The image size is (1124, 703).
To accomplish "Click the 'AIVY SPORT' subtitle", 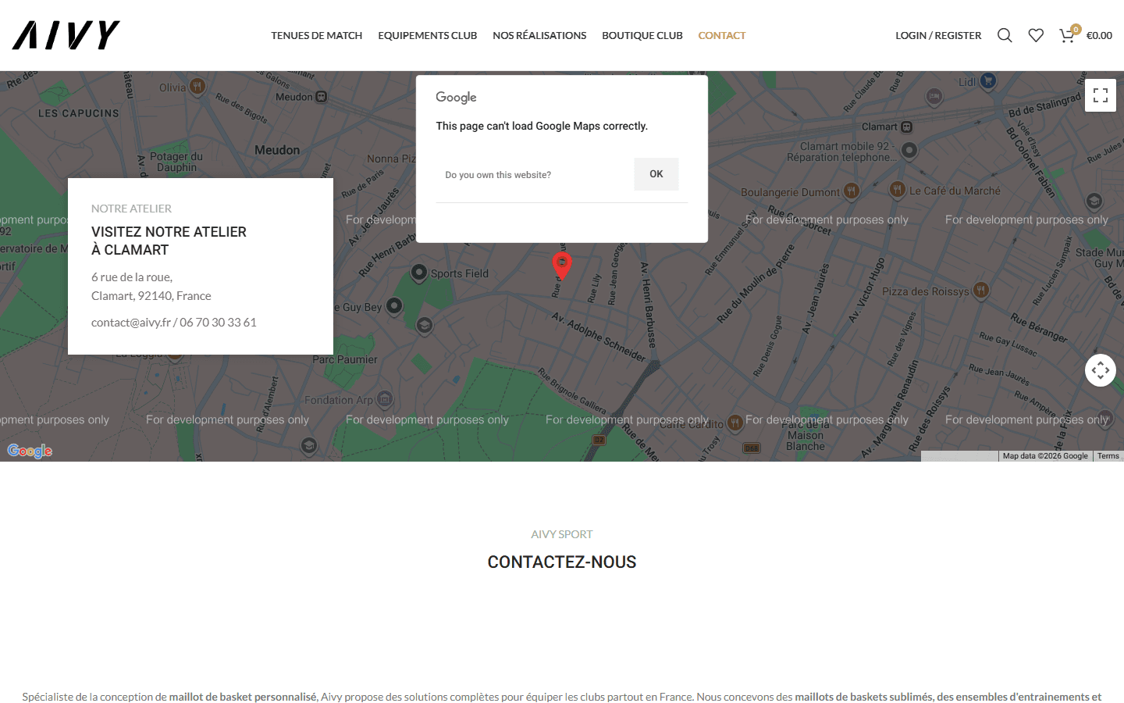I will coord(562,534).
